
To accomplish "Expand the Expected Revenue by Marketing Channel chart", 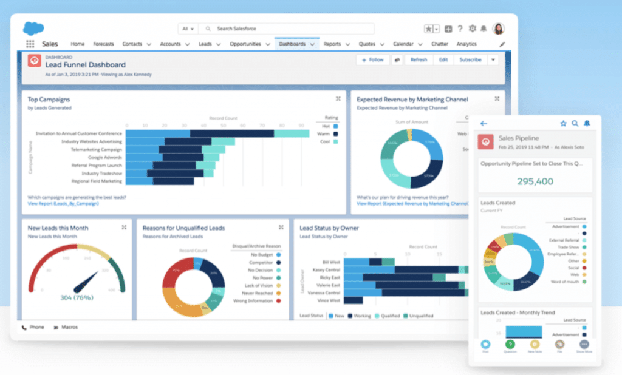I will 497,99.
